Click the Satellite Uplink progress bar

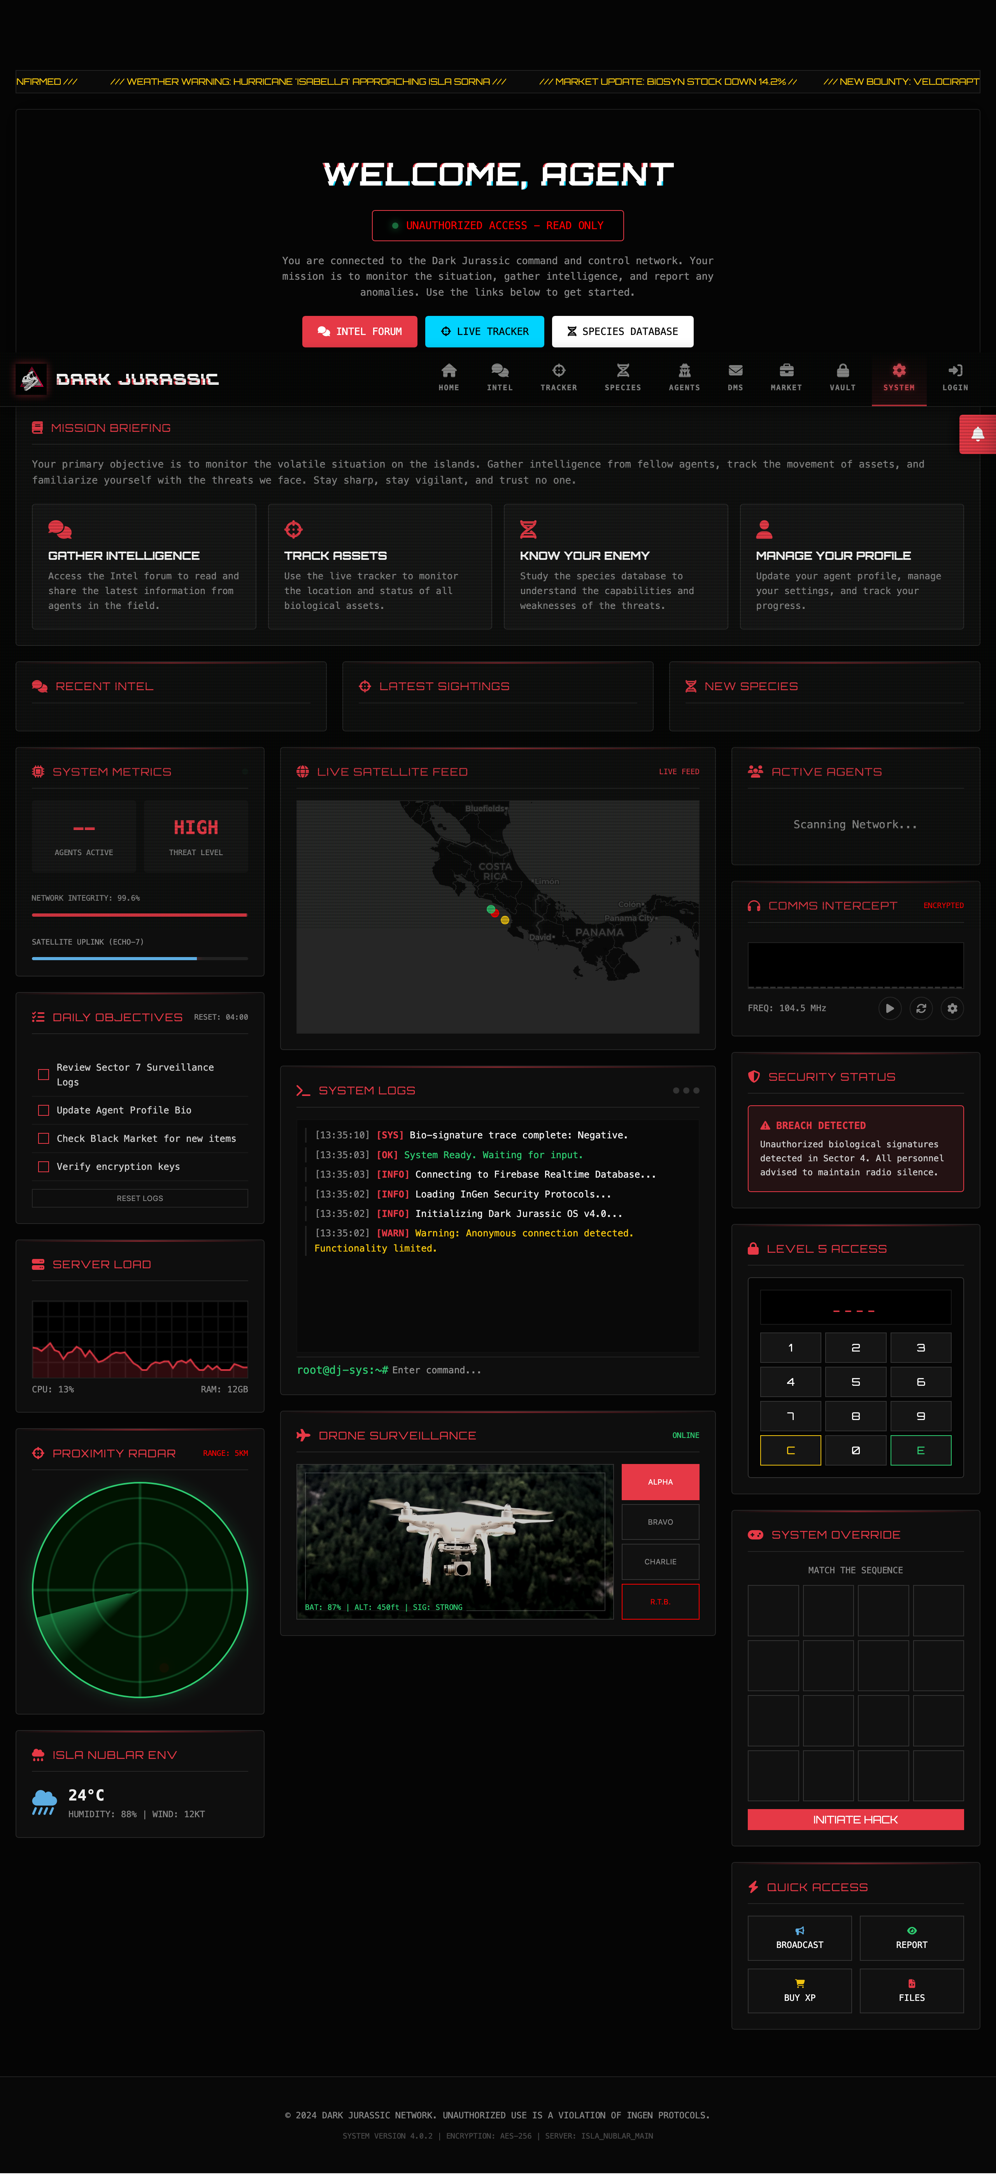point(140,958)
